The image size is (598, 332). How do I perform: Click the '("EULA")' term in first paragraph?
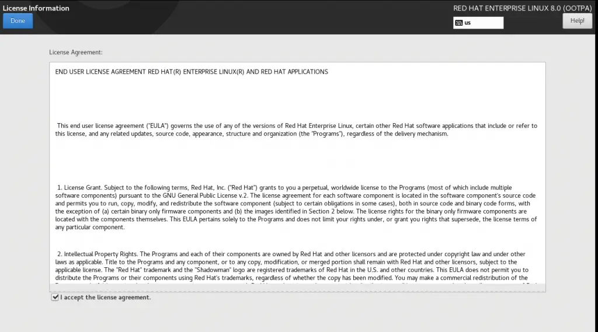click(157, 126)
